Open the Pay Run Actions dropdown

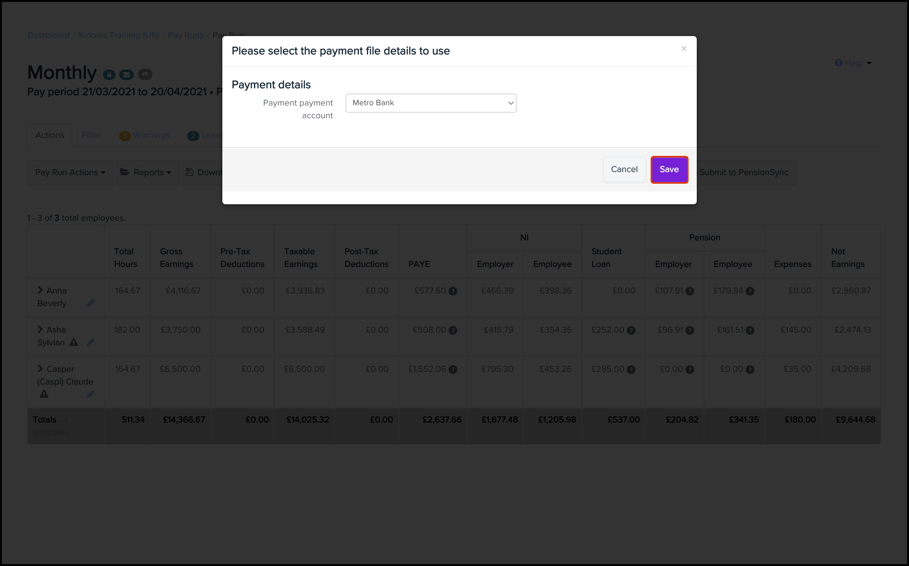[70, 173]
